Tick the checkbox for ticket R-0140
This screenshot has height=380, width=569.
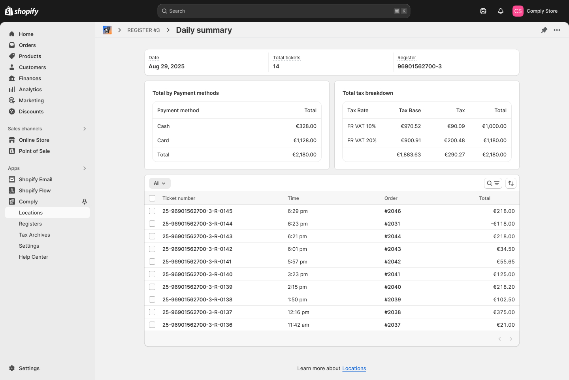(x=152, y=274)
